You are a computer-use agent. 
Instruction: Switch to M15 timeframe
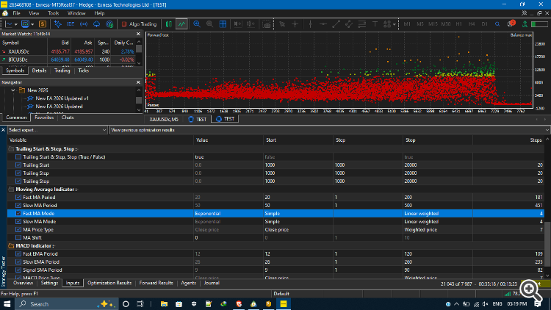433,24
